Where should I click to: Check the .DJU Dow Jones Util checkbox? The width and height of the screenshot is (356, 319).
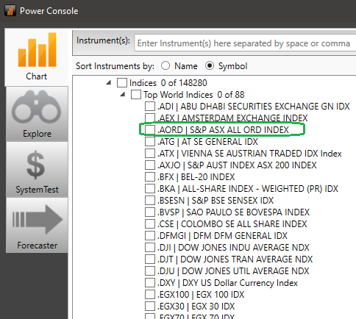[x=150, y=271]
